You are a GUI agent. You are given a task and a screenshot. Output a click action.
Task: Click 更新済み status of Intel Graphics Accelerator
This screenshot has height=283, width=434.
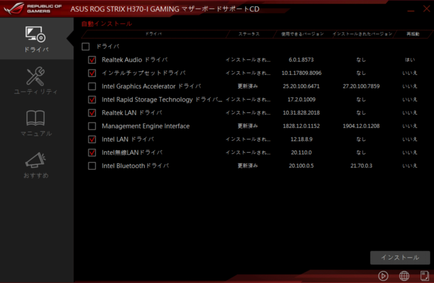(x=248, y=86)
